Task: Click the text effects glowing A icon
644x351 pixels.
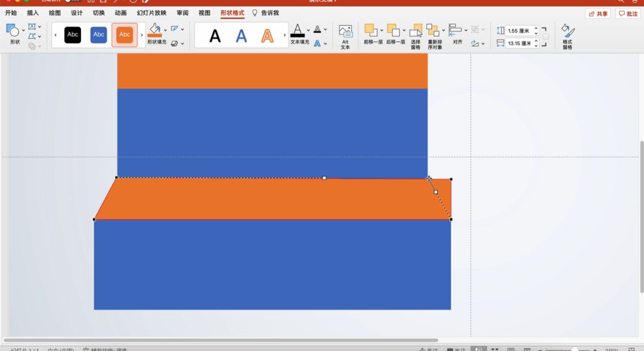Action: point(317,43)
